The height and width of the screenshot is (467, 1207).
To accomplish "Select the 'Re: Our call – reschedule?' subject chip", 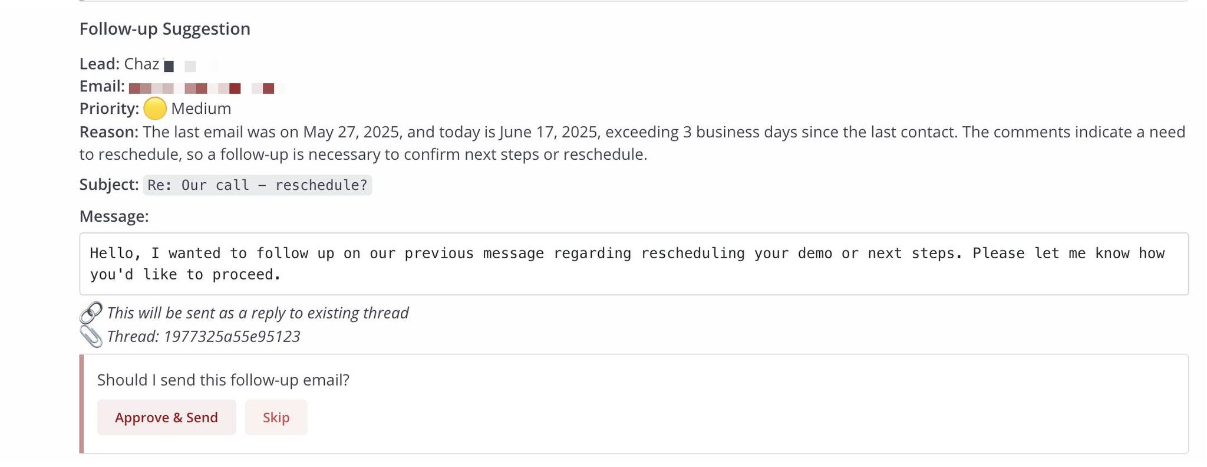I will click(258, 185).
